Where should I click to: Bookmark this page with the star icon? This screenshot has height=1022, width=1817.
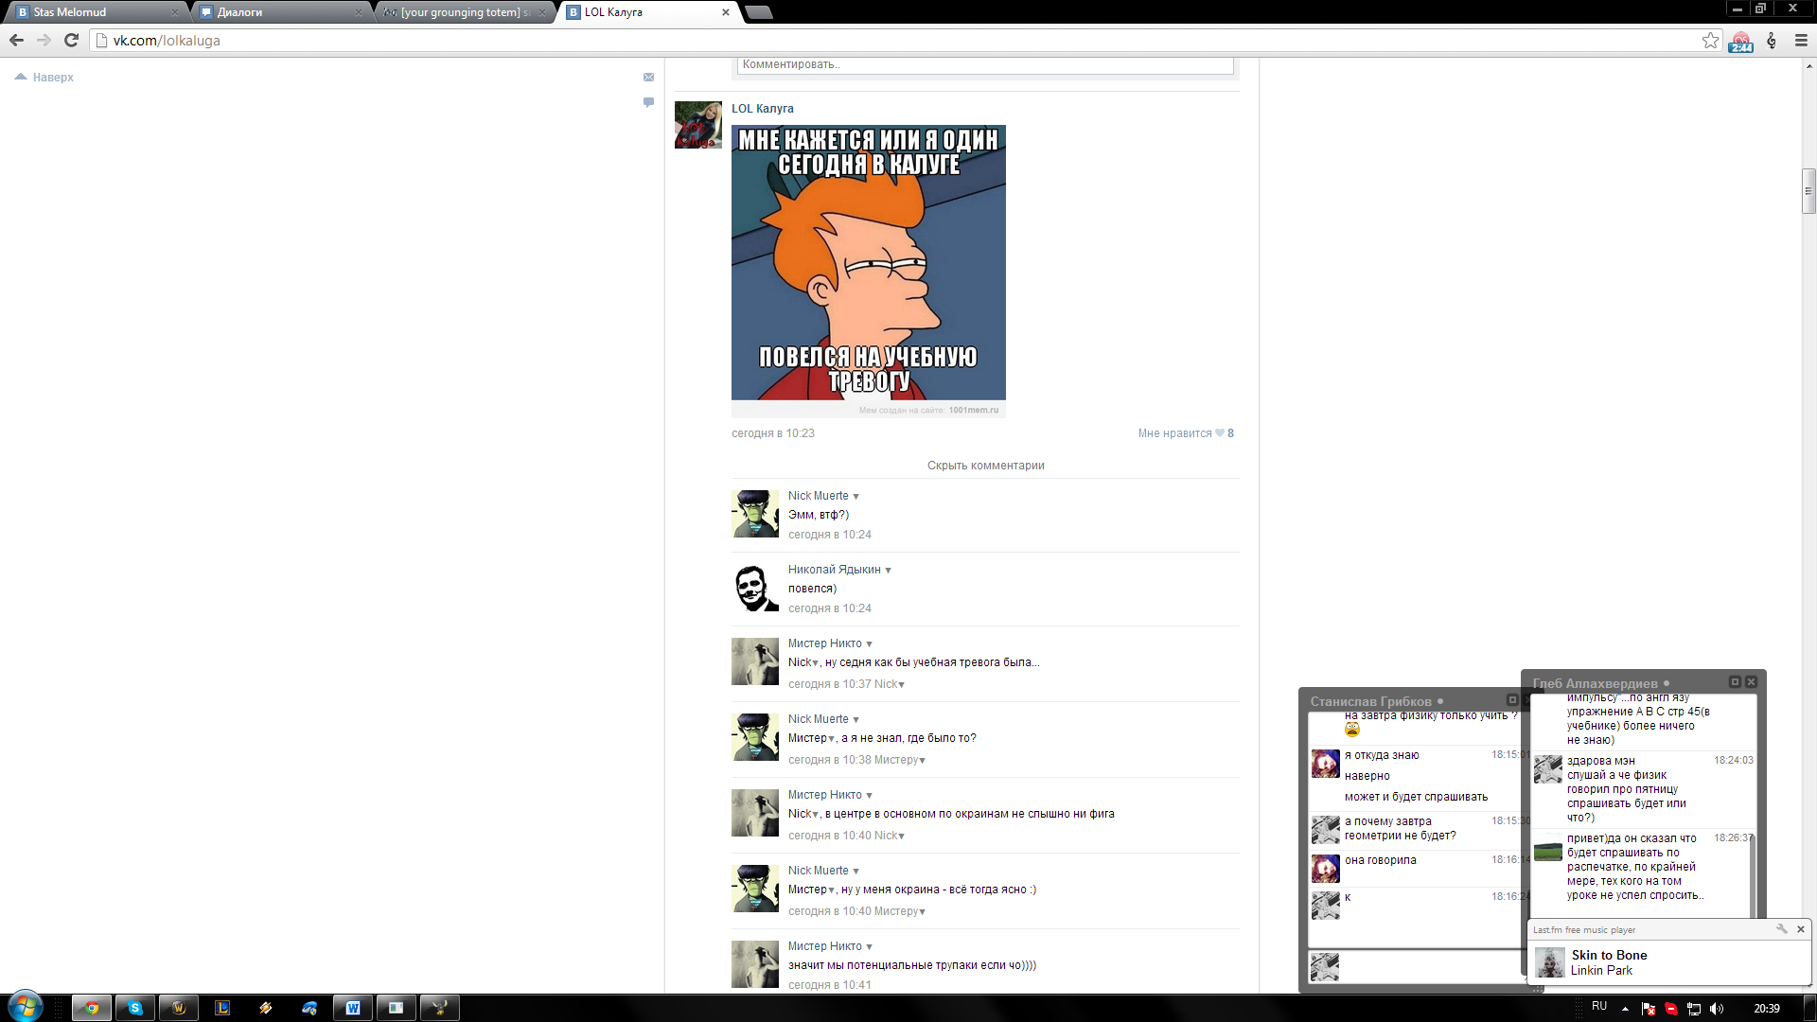tap(1710, 40)
